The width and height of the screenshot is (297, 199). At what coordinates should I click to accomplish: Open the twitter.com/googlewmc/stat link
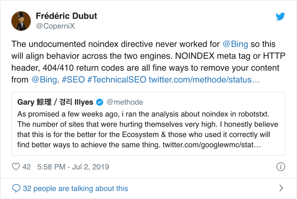point(212,145)
